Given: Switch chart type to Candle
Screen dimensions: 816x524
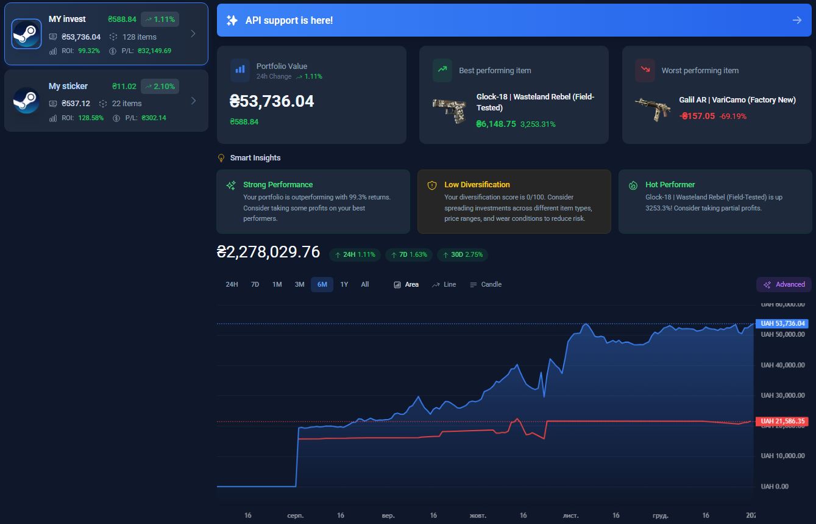Looking at the screenshot, I should [486, 284].
